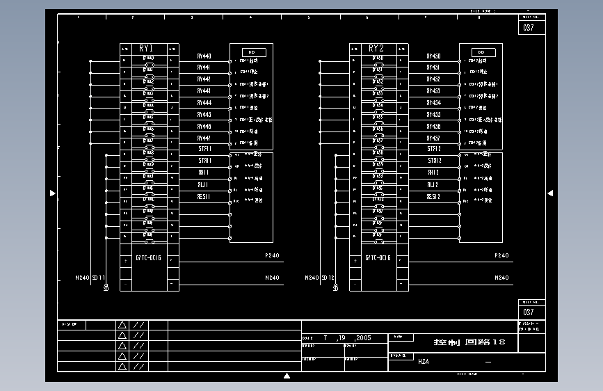Viewport: 603px width, 391px height.
Task: Click the bottom revision triangle symbol
Action: [122, 367]
